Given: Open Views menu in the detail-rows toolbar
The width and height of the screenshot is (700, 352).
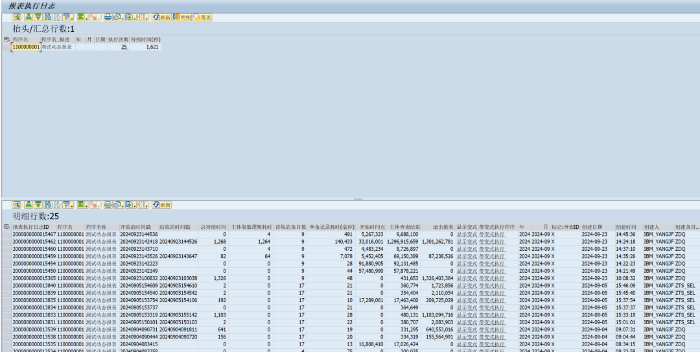Looking at the screenshot, I should coord(119,205).
